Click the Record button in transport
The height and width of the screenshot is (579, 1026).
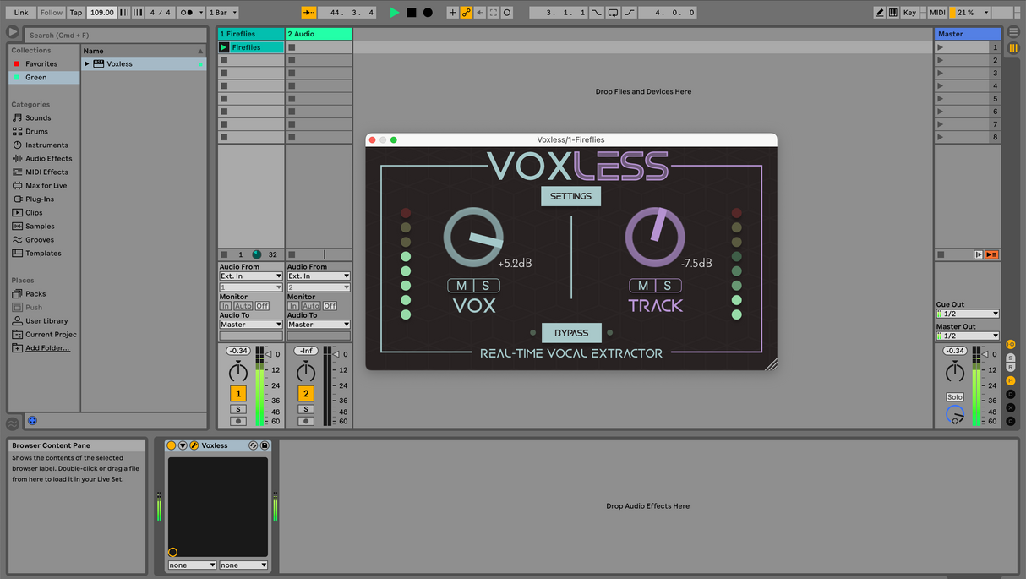point(428,13)
